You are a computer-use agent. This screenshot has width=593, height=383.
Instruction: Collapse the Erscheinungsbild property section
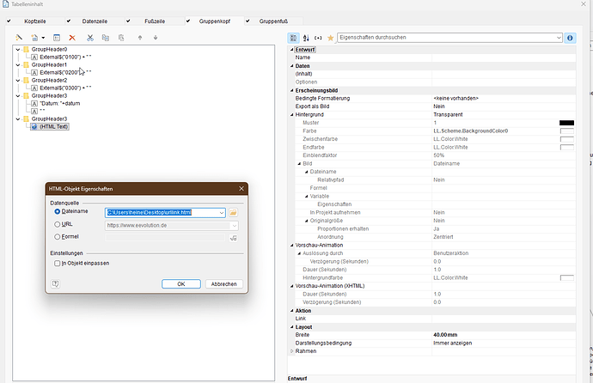[290, 90]
